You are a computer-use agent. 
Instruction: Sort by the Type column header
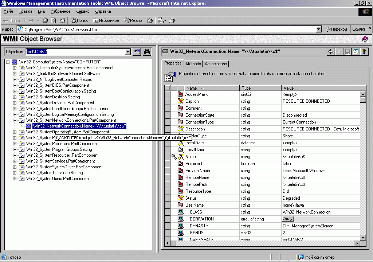coord(260,88)
